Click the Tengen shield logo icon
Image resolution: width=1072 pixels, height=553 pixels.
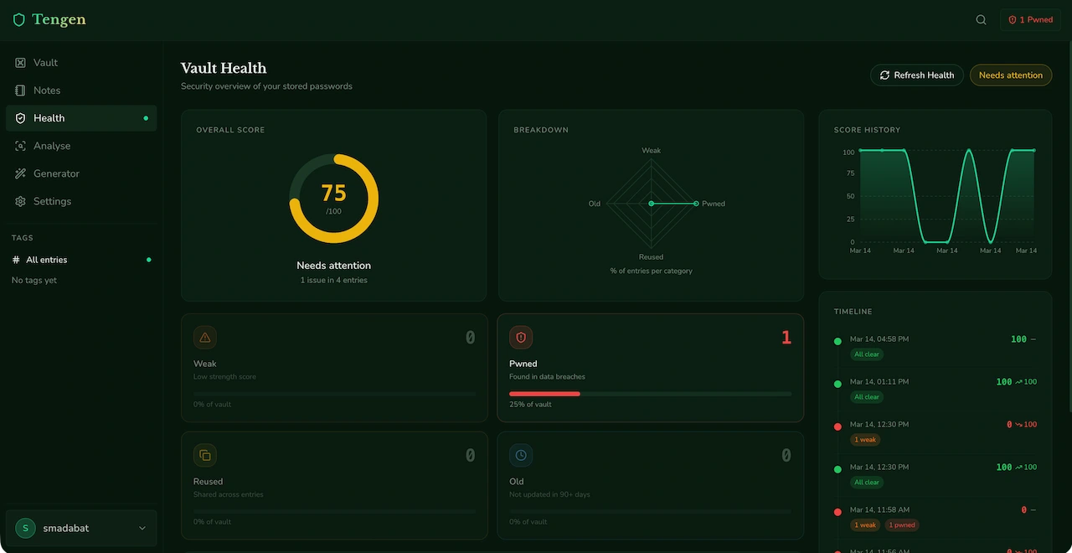pos(19,19)
